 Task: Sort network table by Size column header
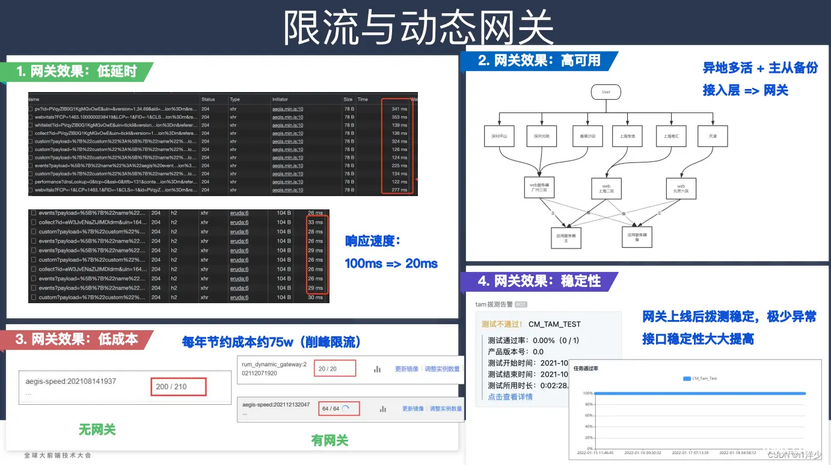pos(348,99)
